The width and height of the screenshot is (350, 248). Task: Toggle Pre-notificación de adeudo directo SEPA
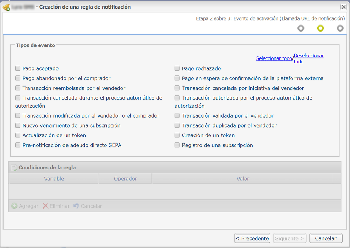pyautogui.click(x=18, y=145)
